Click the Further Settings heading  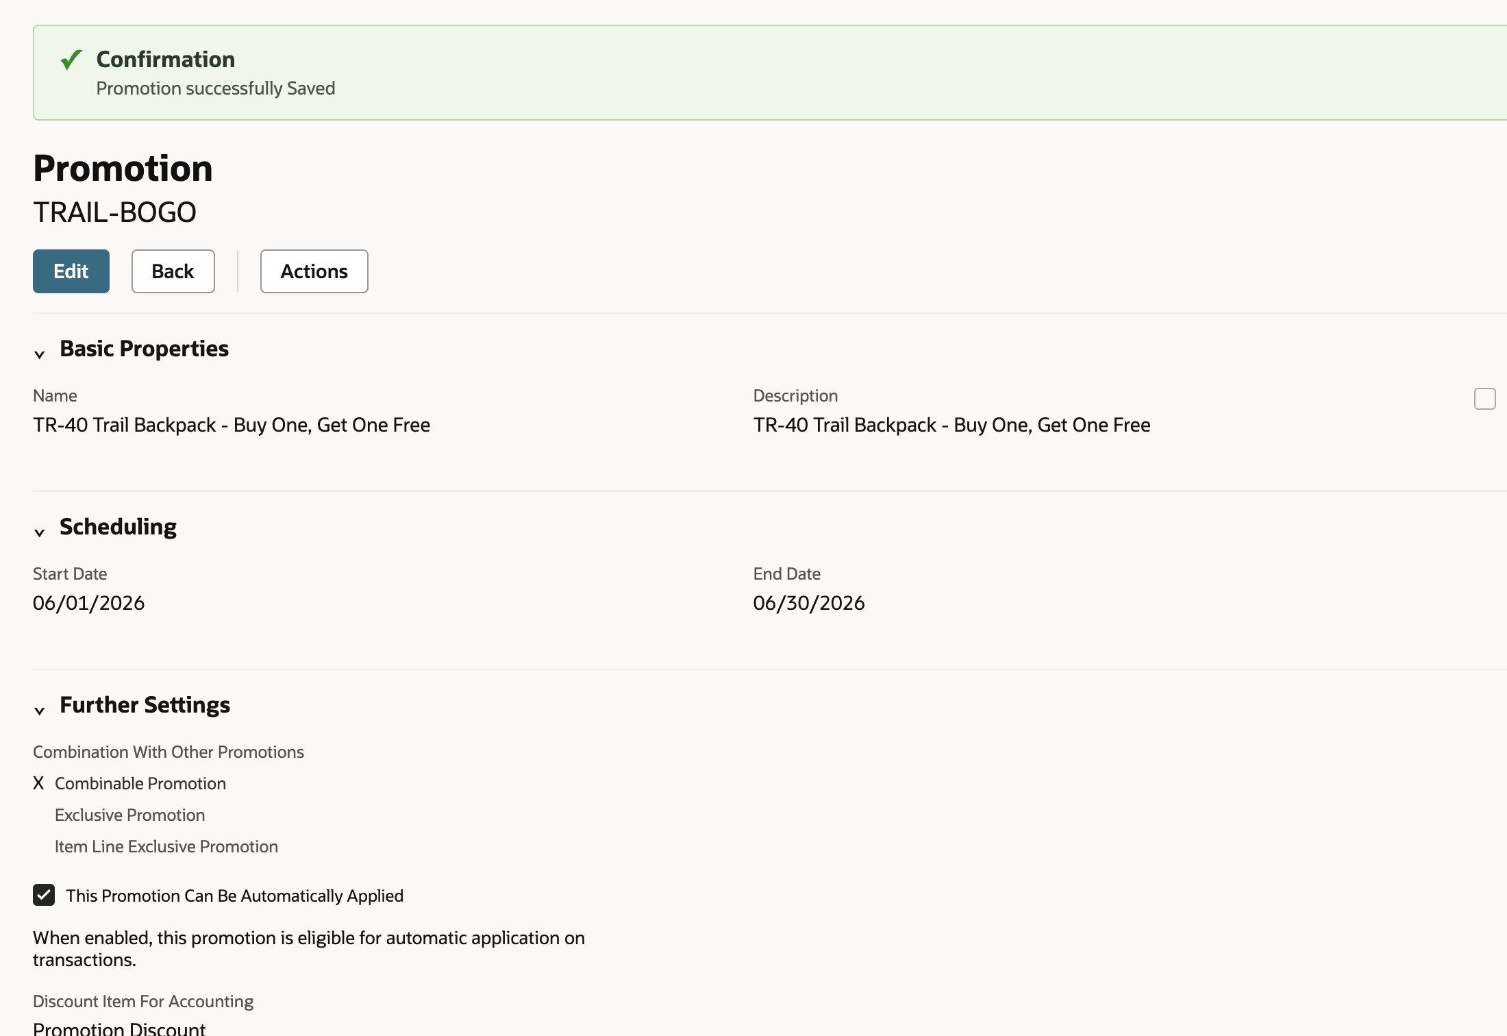point(145,705)
